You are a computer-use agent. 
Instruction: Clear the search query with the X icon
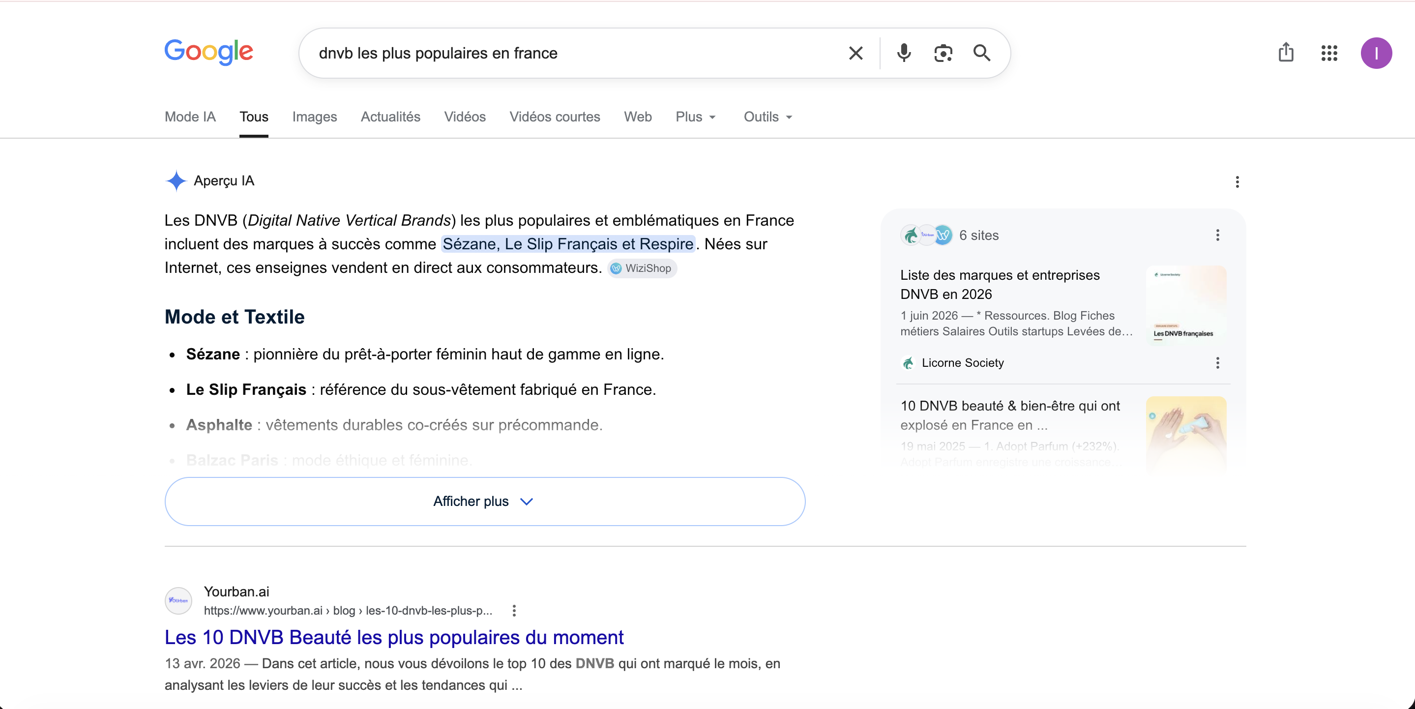[855, 53]
